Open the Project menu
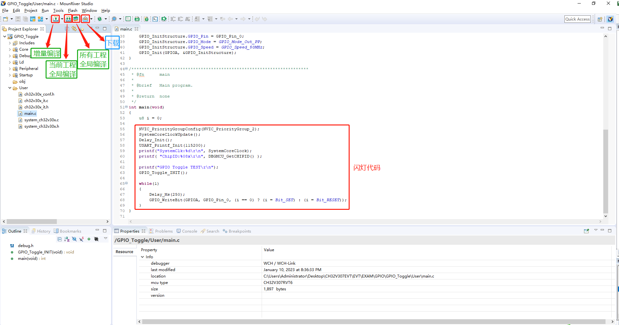The width and height of the screenshot is (619, 325). tap(31, 11)
